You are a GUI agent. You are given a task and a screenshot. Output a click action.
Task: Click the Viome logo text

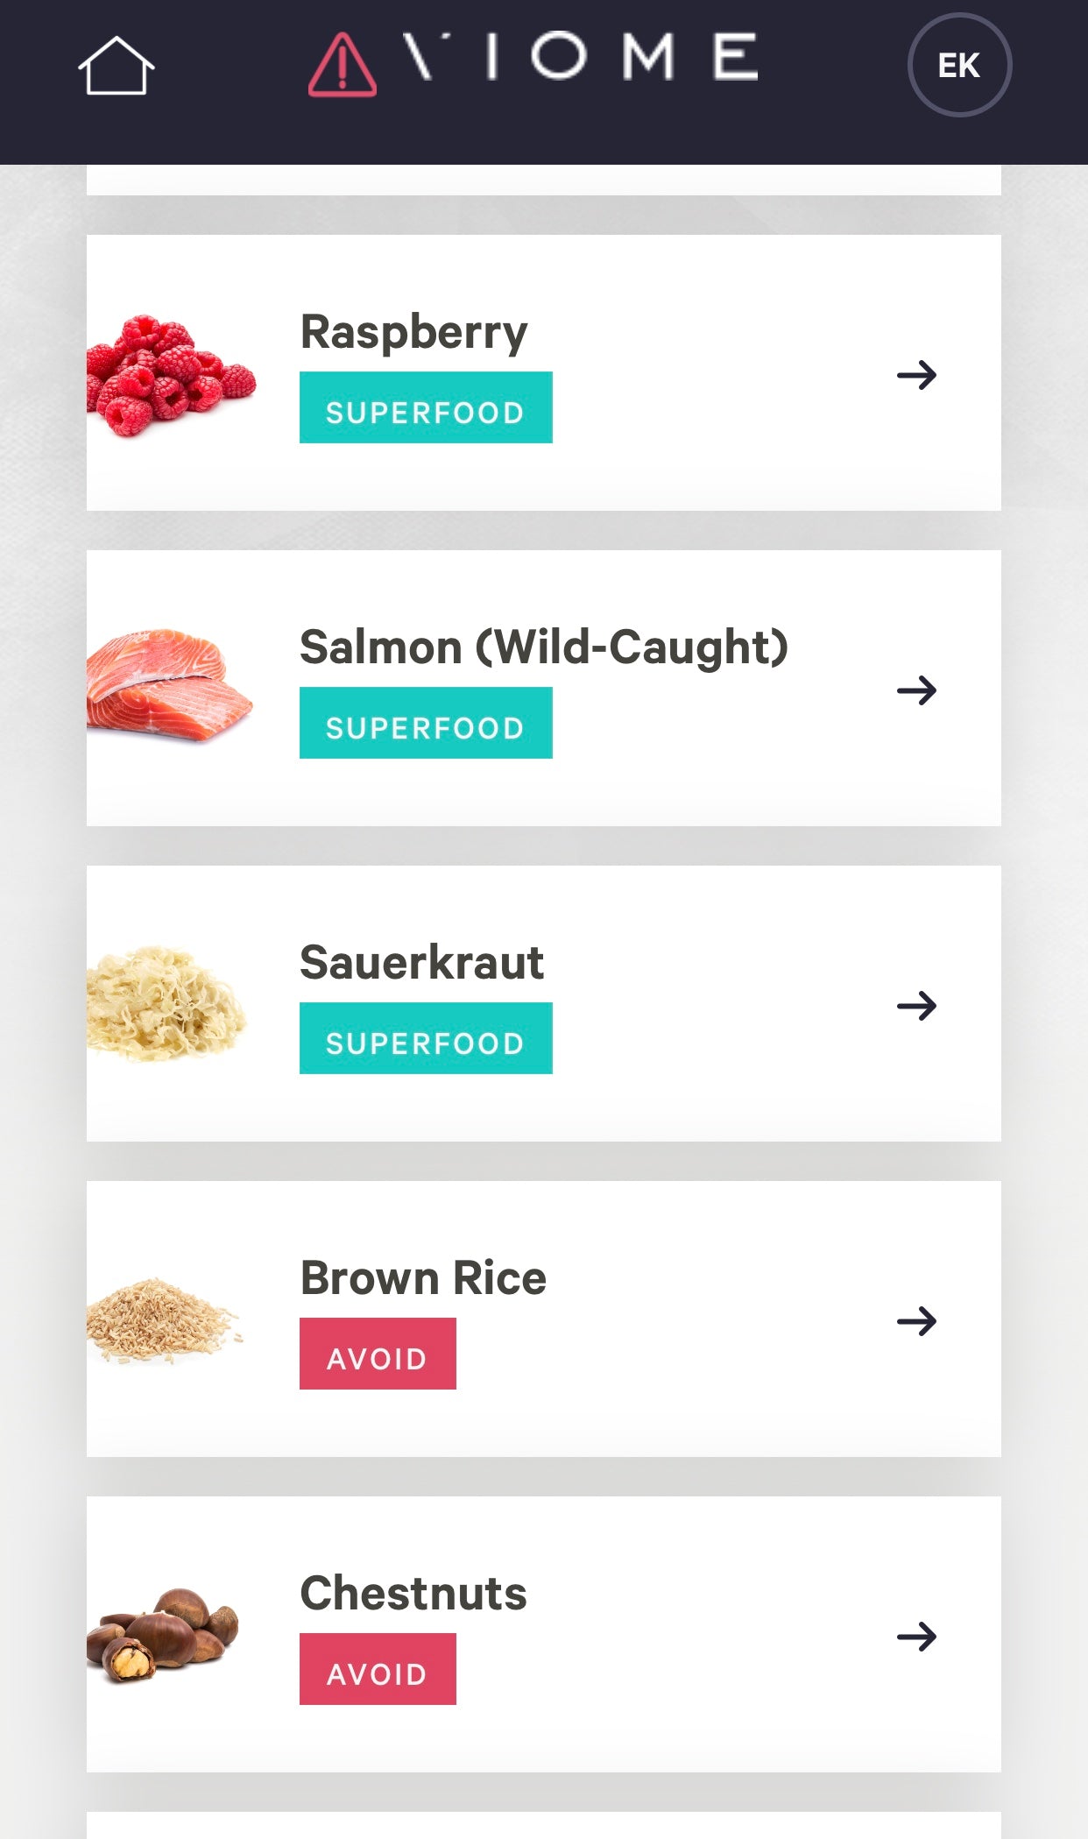pos(580,58)
